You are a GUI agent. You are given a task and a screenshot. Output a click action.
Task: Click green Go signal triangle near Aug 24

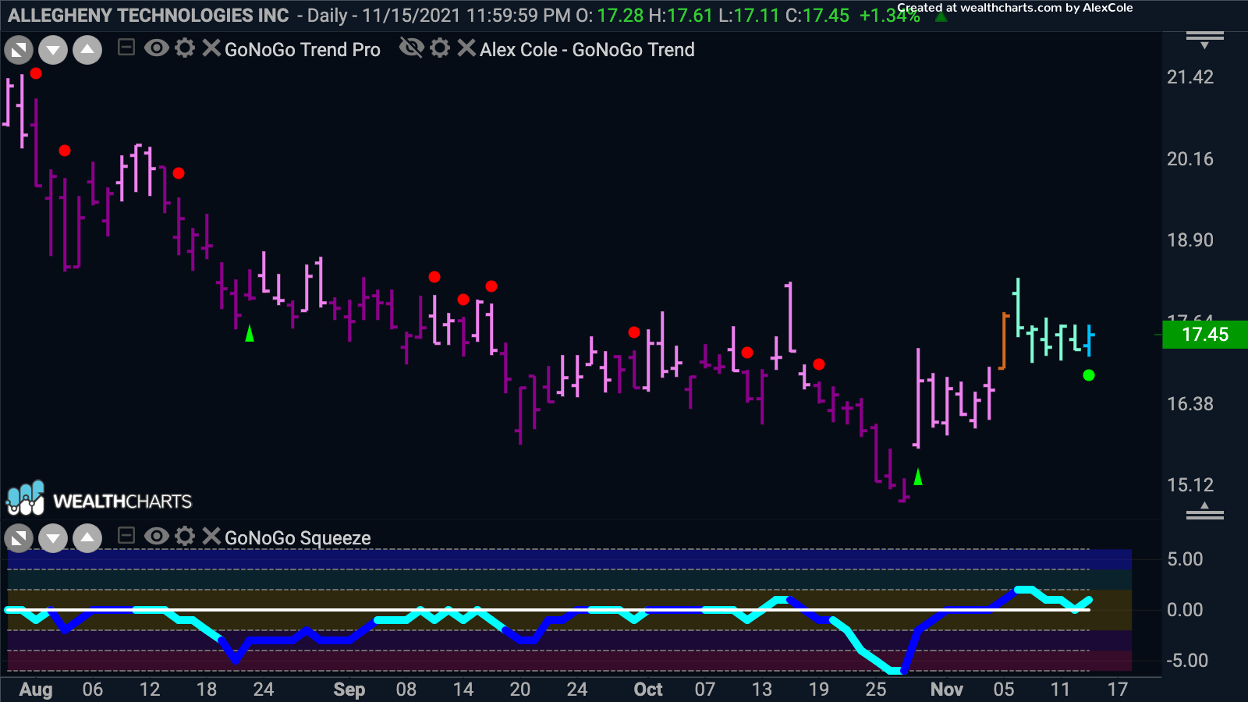pos(250,334)
